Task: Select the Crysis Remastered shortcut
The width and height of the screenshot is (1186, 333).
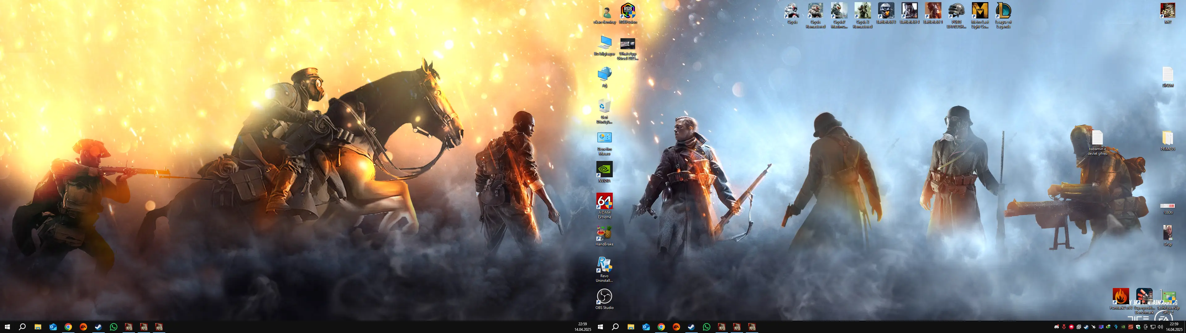Action: [x=815, y=15]
